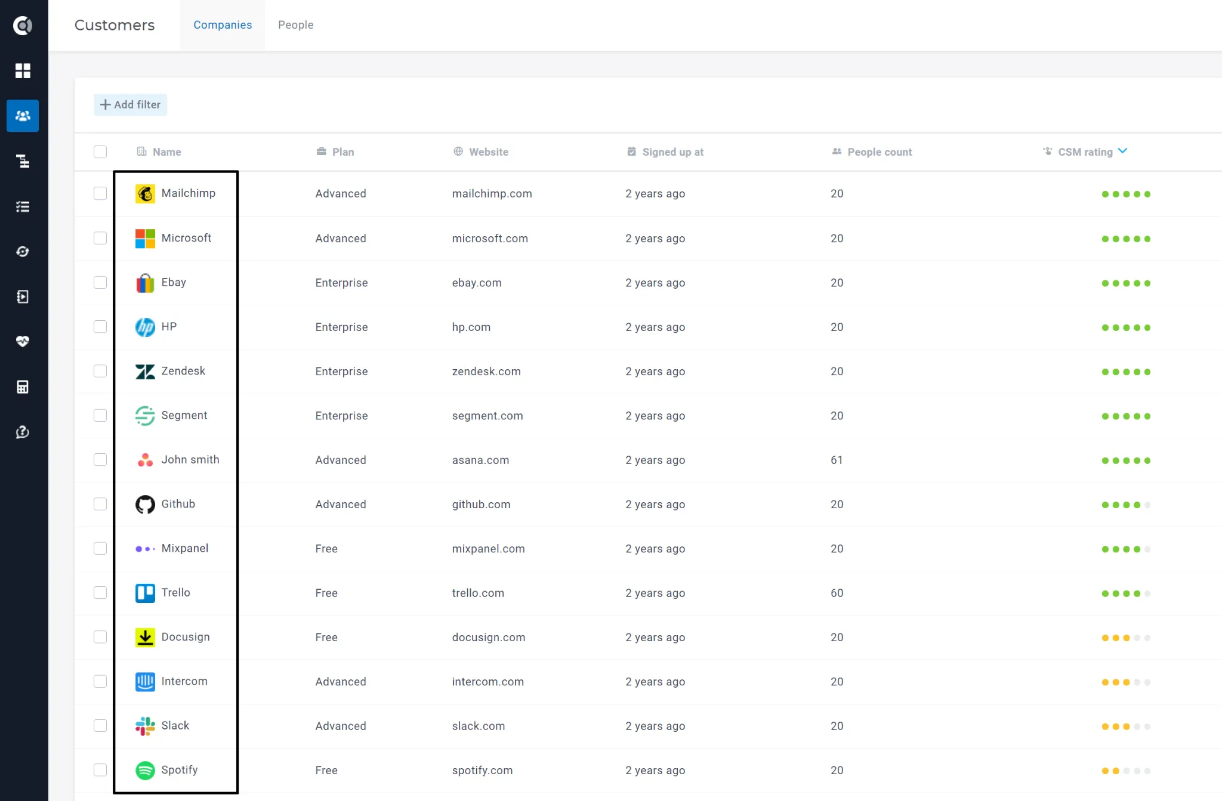1222x801 pixels.
Task: Click the trello.com website cell
Action: pos(478,593)
